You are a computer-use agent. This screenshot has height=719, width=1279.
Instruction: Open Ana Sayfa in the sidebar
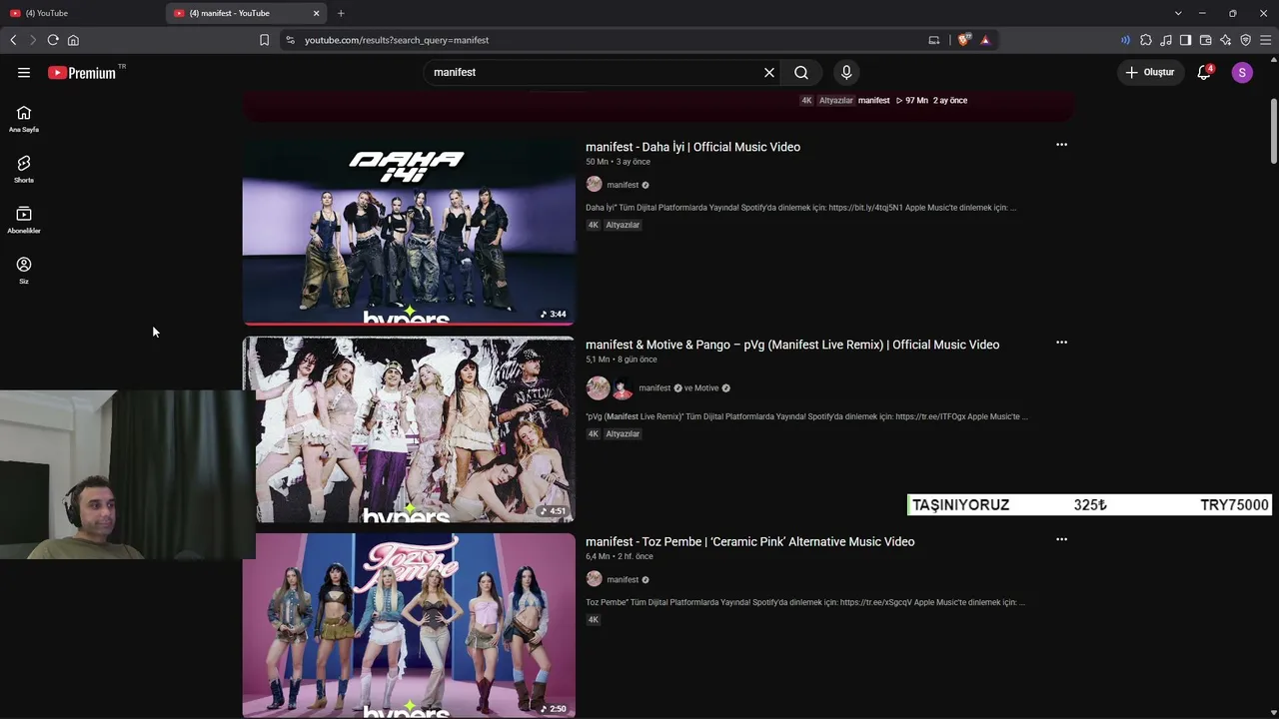point(24,119)
